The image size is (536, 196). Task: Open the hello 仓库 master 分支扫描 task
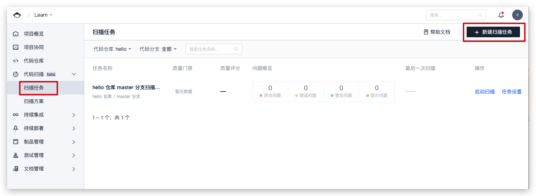tap(126, 87)
